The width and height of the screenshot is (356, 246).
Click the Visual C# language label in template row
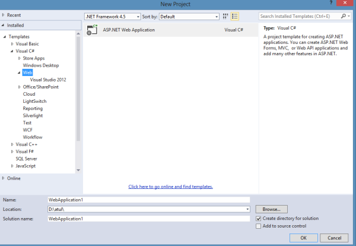[234, 30]
